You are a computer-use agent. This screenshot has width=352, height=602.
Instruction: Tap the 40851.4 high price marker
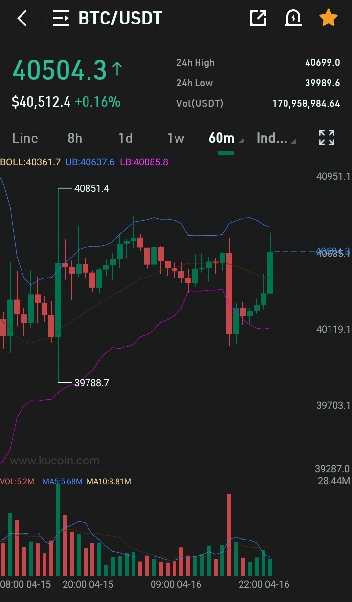[91, 188]
